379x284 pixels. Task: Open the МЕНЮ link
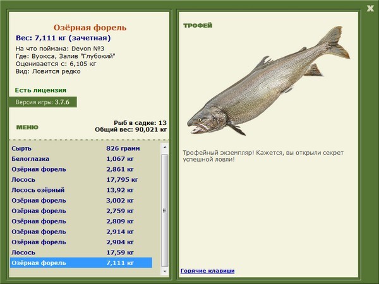pos(27,127)
